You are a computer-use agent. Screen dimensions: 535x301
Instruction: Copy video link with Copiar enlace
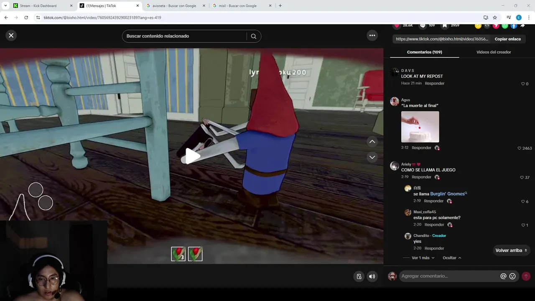(507, 39)
